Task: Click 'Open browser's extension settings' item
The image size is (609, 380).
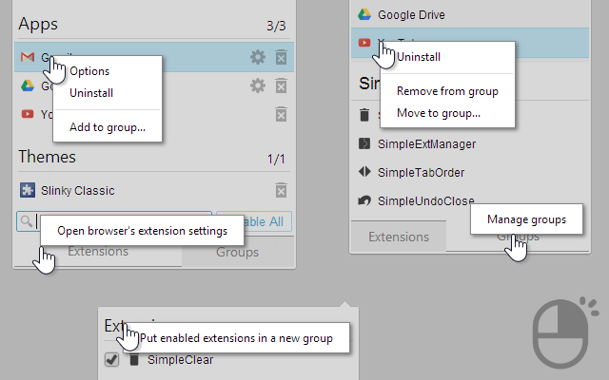Action: pos(142,230)
